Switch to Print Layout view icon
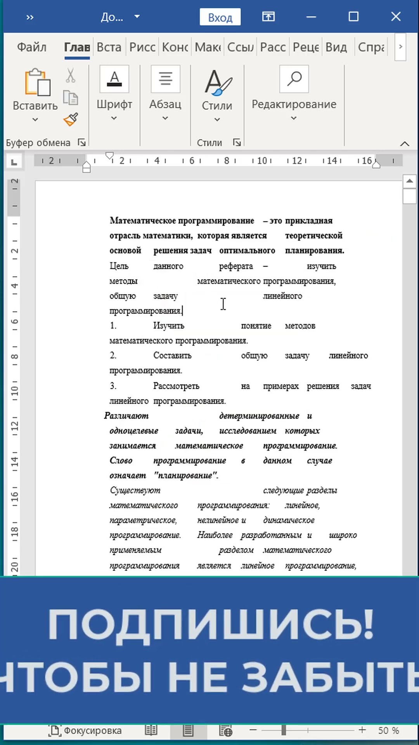This screenshot has height=745, width=419. click(x=188, y=731)
